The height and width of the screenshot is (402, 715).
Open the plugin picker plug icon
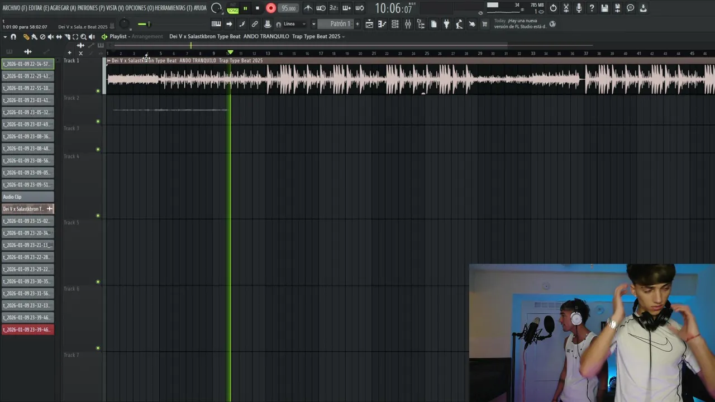click(446, 24)
